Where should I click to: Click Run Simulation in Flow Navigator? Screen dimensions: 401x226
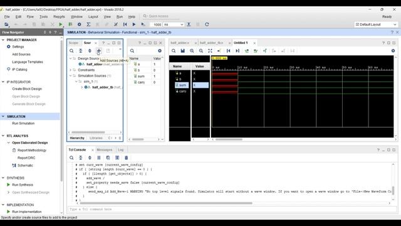coord(23,124)
